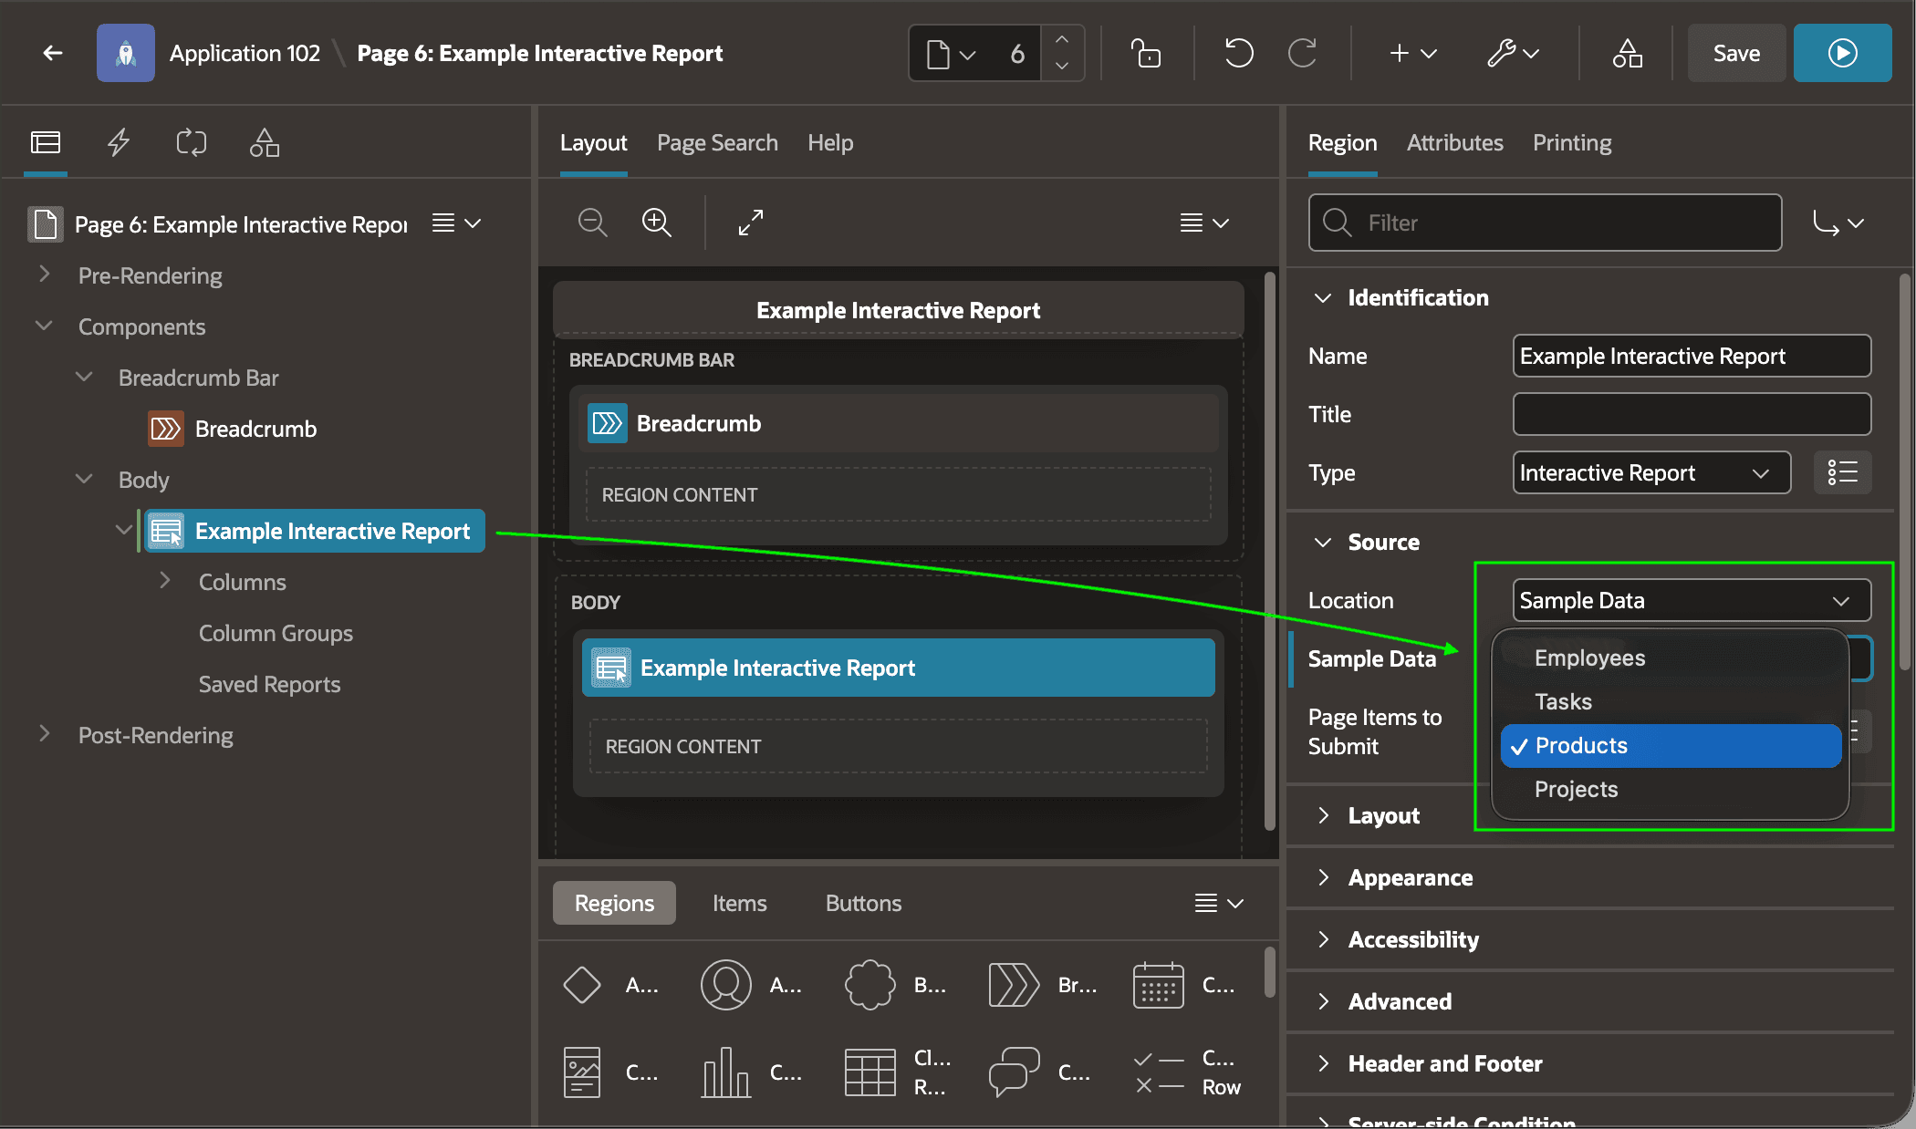This screenshot has width=1916, height=1129.
Task: Open the gallery options menu
Action: (1219, 903)
